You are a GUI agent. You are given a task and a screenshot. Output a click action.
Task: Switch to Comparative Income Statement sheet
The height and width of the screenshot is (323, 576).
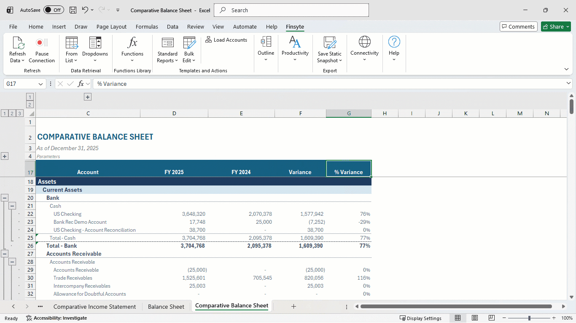(x=94, y=307)
